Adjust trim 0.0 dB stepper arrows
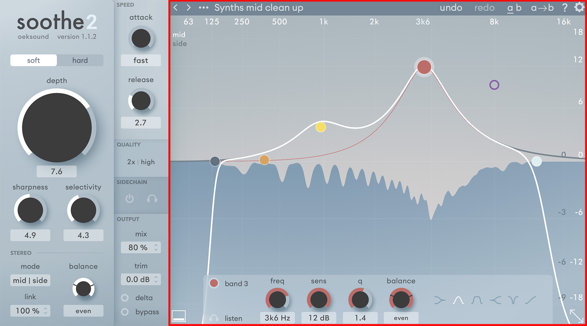The height and width of the screenshot is (326, 587). point(156,280)
